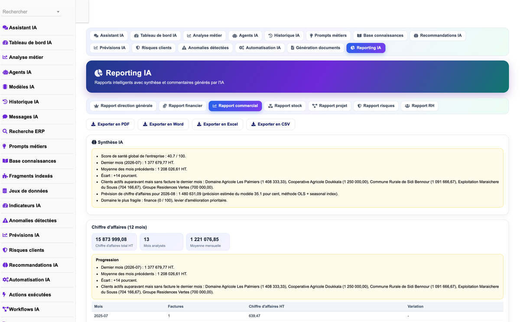Click the Anomalies détectées sidebar warning icon
This screenshot has height=322, width=520.
pos(5,221)
